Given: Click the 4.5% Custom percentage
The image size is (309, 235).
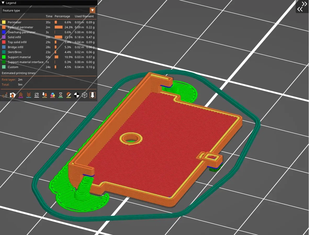Looking at the screenshot, I should (68, 67).
